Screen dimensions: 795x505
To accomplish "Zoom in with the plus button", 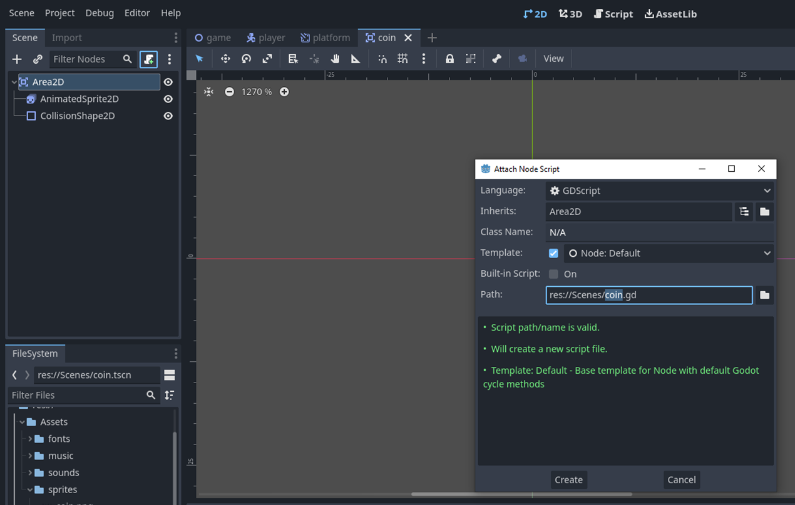I will pyautogui.click(x=284, y=92).
